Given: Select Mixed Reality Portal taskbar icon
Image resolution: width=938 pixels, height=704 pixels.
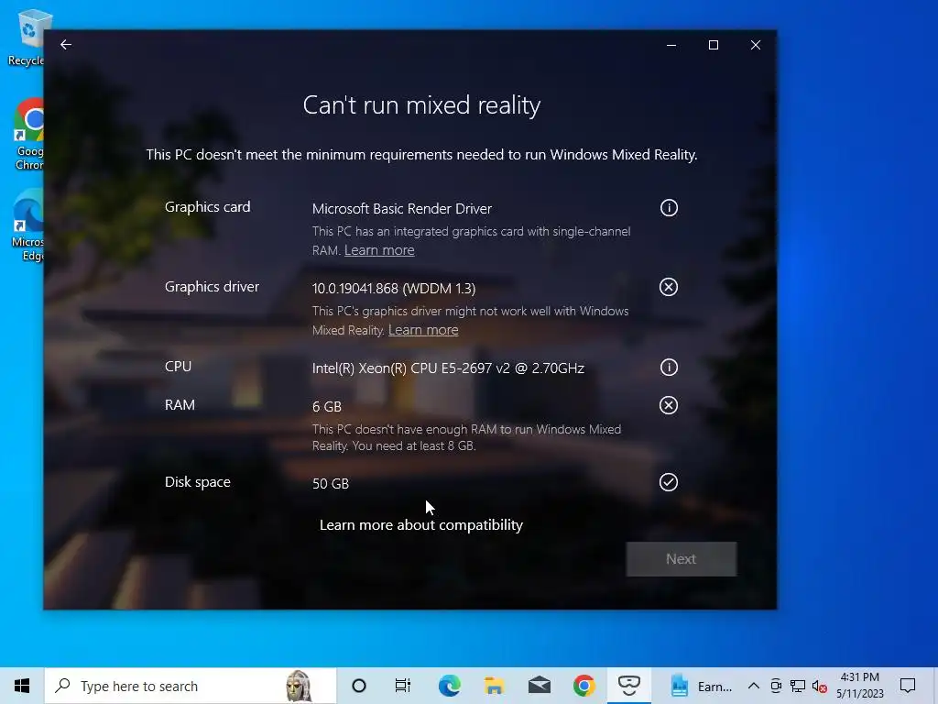Looking at the screenshot, I should click(628, 686).
